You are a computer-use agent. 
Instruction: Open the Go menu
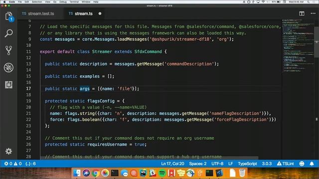[x=55, y=1]
